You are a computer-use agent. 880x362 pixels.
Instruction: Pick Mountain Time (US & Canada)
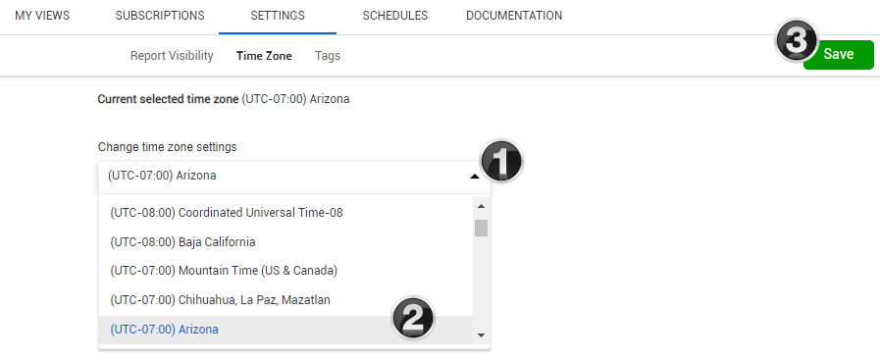[286, 271]
